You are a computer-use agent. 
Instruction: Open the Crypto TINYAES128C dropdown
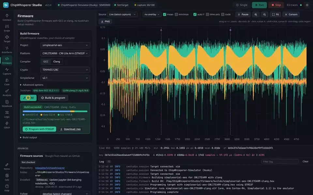[65, 70]
